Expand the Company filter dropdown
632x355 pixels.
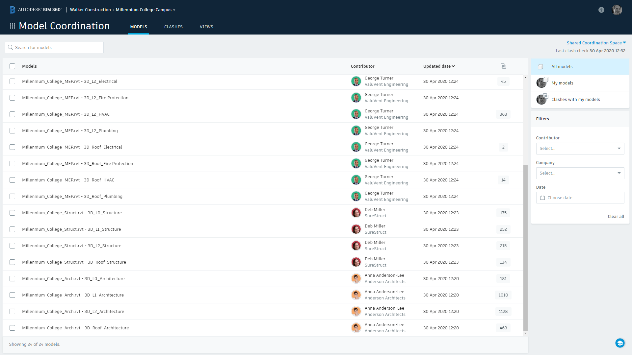coord(580,173)
